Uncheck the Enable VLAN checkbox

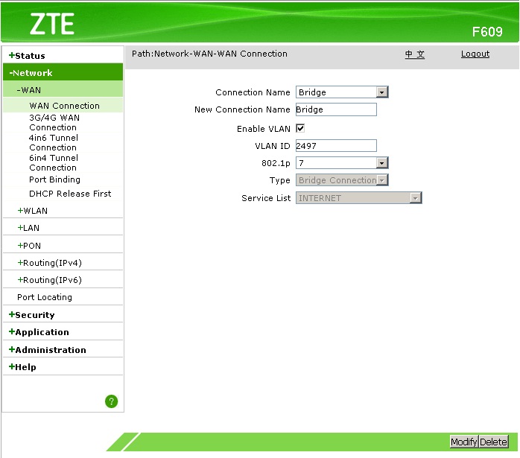tap(300, 128)
